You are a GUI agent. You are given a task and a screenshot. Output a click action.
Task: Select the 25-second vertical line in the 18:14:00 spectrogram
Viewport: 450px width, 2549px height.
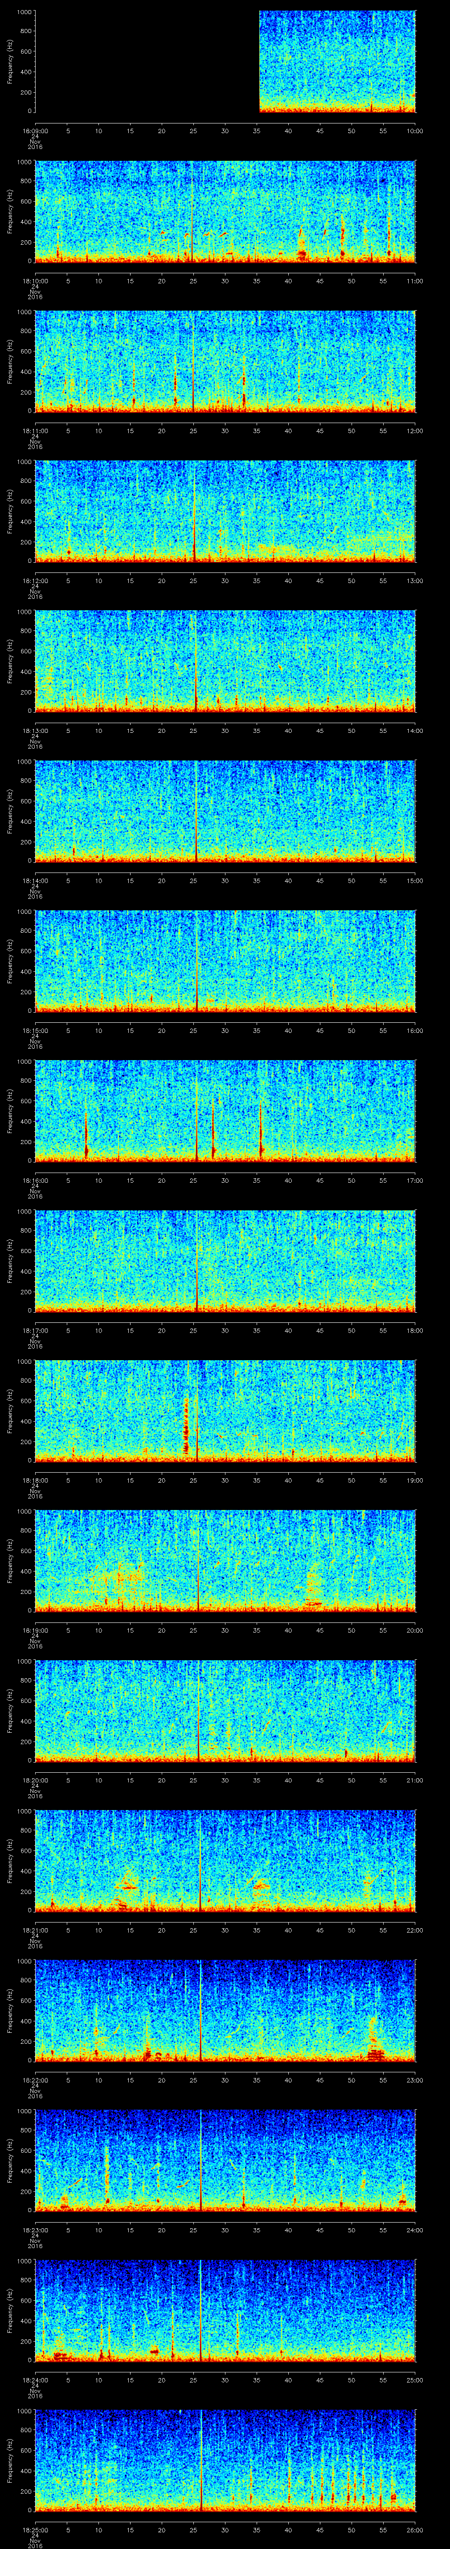point(197,811)
